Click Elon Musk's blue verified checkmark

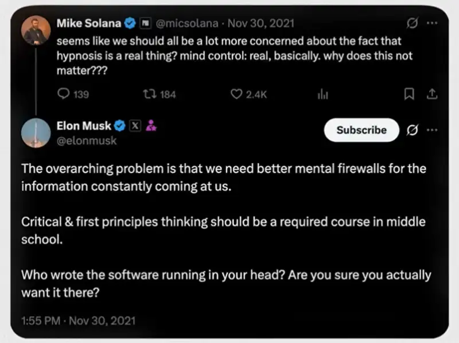tap(121, 126)
